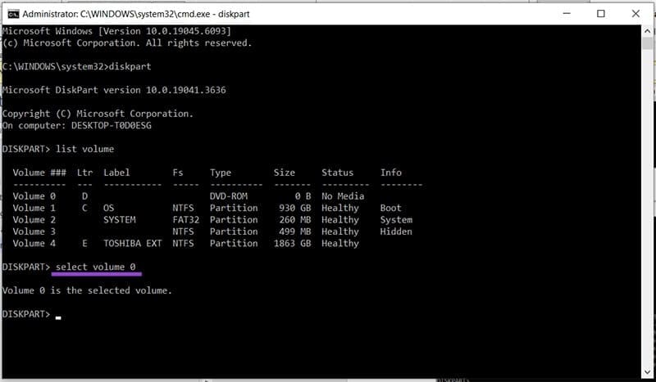Click 'Microsoft DiskPart version 10.0.19041.3636' text
Viewport: 656px width, 382px height.
click(114, 90)
